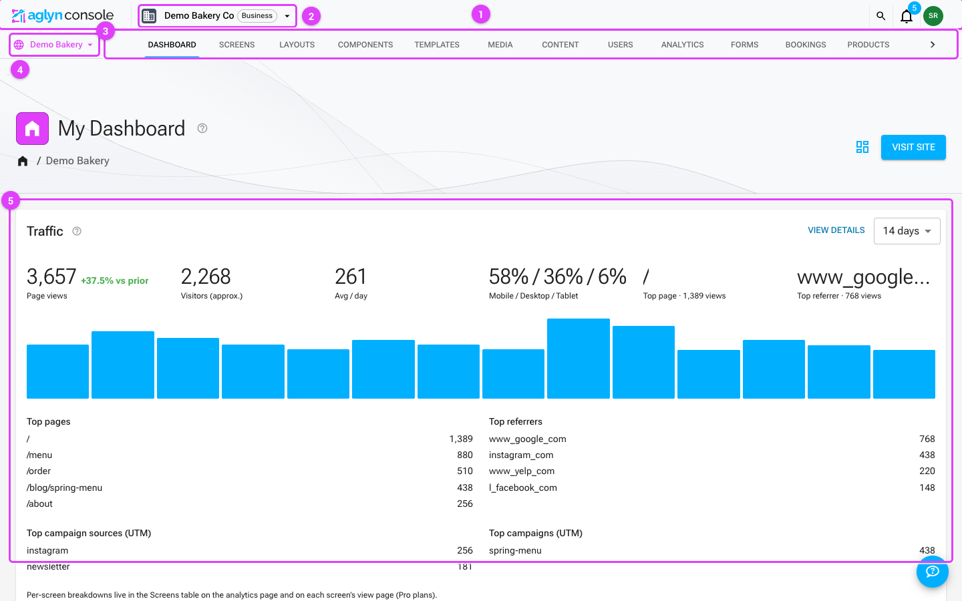
Task: Open the Components tab
Action: click(365, 45)
